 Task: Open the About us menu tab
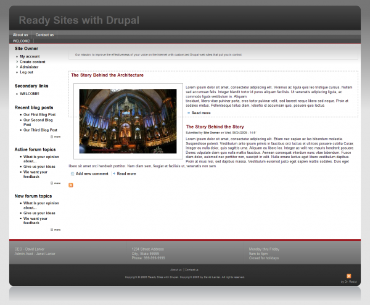coord(20,35)
